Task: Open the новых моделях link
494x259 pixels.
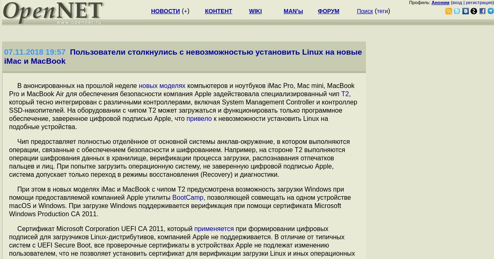Action: (x=162, y=86)
